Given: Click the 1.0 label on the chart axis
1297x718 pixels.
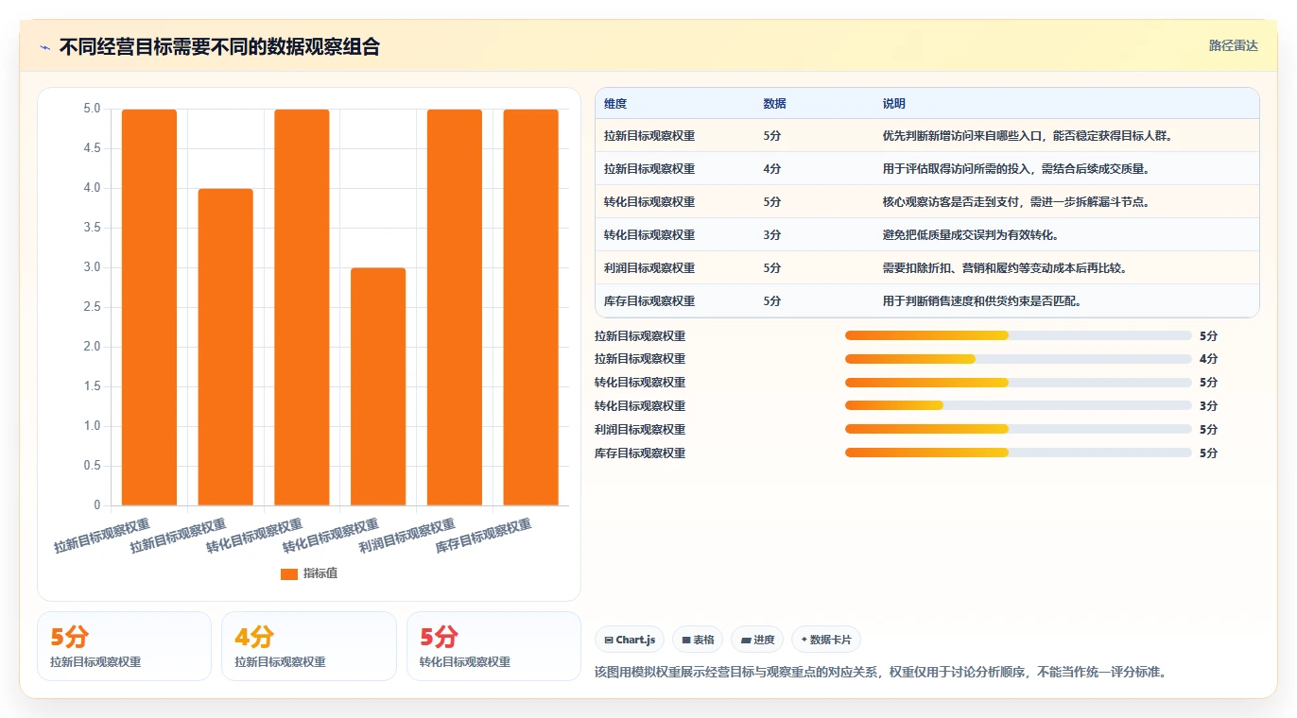Looking at the screenshot, I should [x=92, y=426].
